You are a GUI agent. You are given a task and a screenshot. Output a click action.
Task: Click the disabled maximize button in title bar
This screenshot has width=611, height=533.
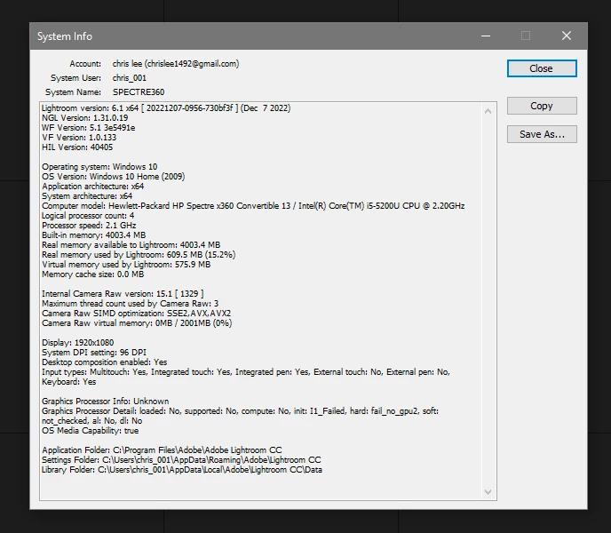(526, 36)
